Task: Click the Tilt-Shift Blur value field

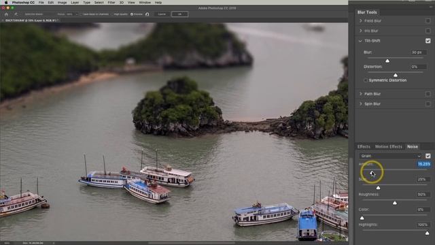Action: [x=418, y=52]
